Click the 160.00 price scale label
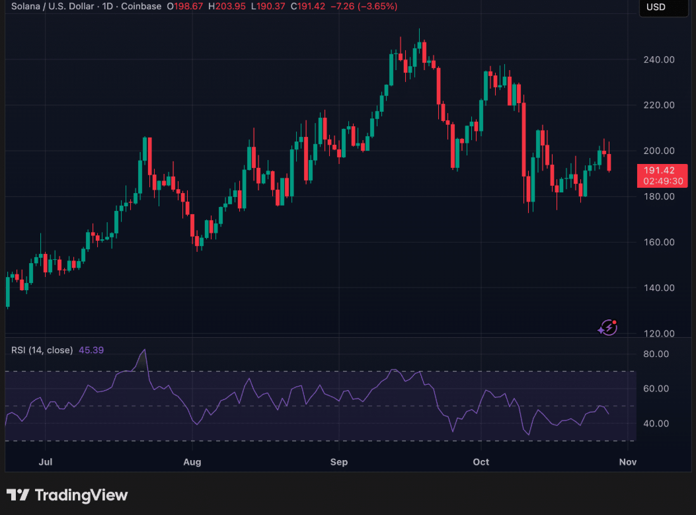The image size is (696, 515). (659, 242)
